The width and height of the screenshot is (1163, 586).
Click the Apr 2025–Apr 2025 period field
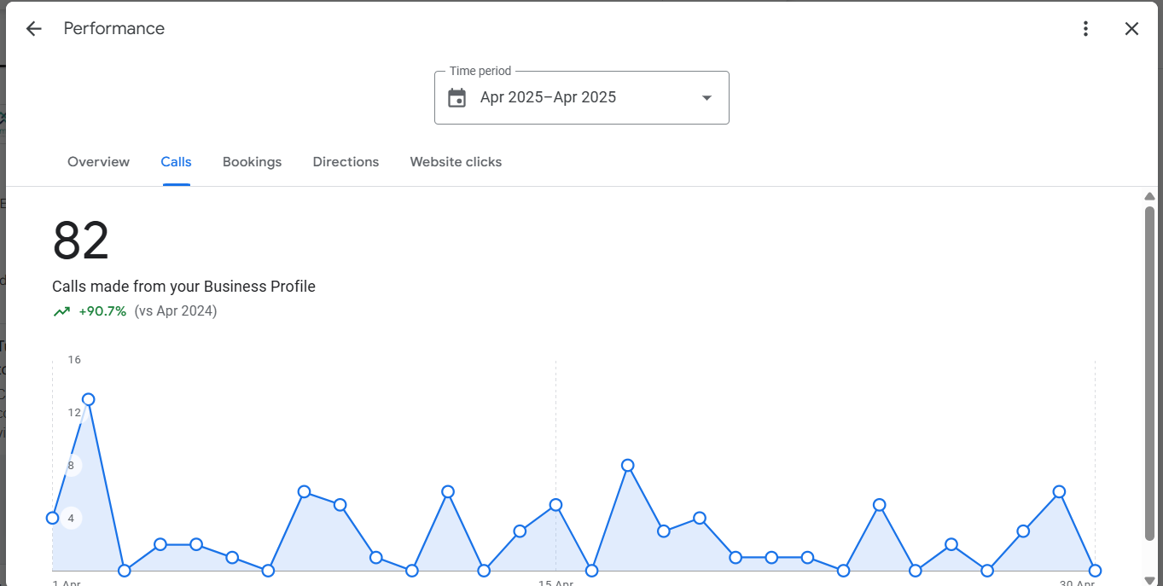coord(582,97)
